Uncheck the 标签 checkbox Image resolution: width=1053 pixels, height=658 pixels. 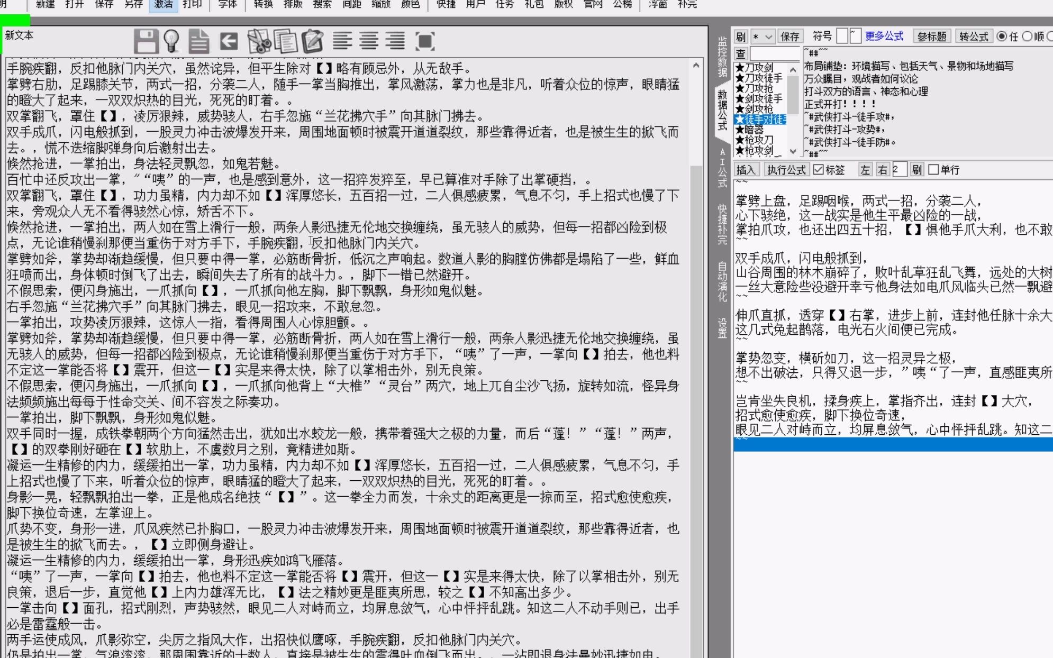819,169
